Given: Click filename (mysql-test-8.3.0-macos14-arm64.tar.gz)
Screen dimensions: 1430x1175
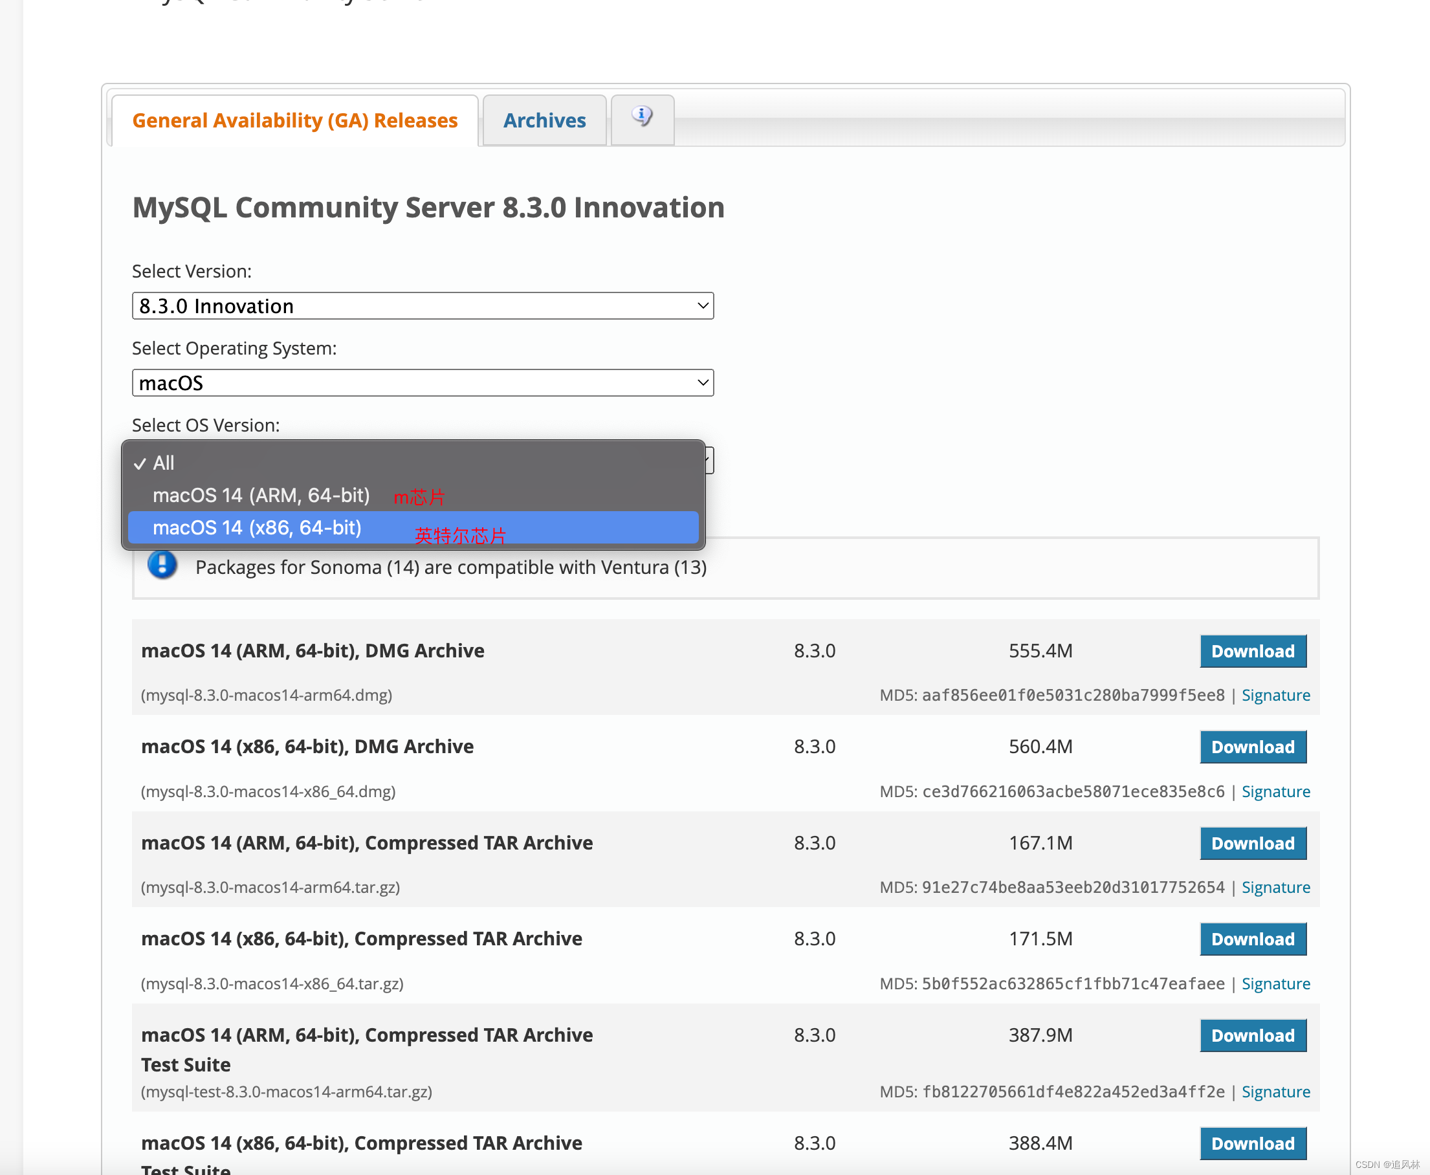Looking at the screenshot, I should click(x=286, y=1092).
